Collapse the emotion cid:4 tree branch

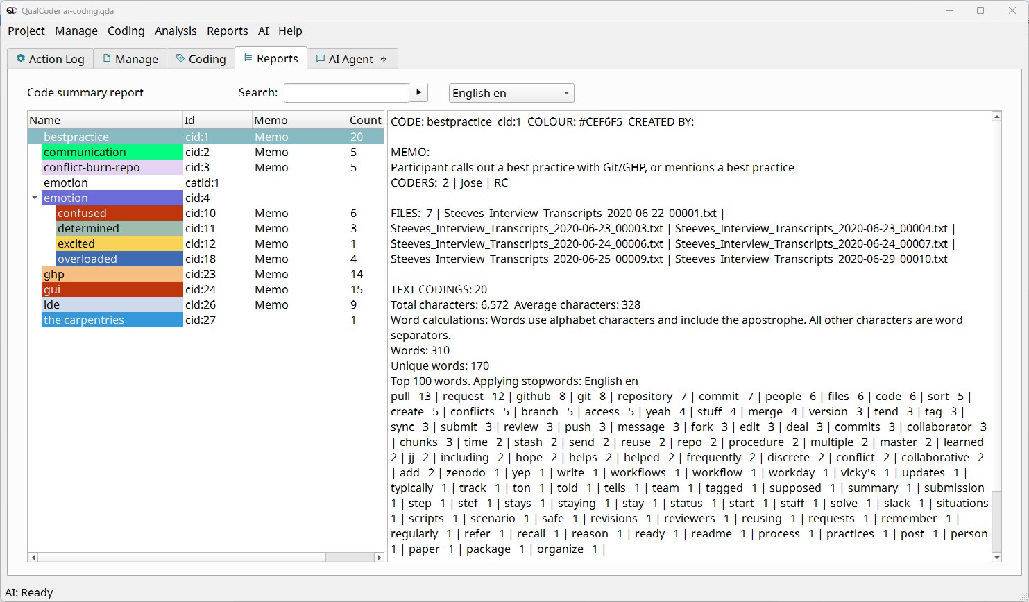[35, 198]
